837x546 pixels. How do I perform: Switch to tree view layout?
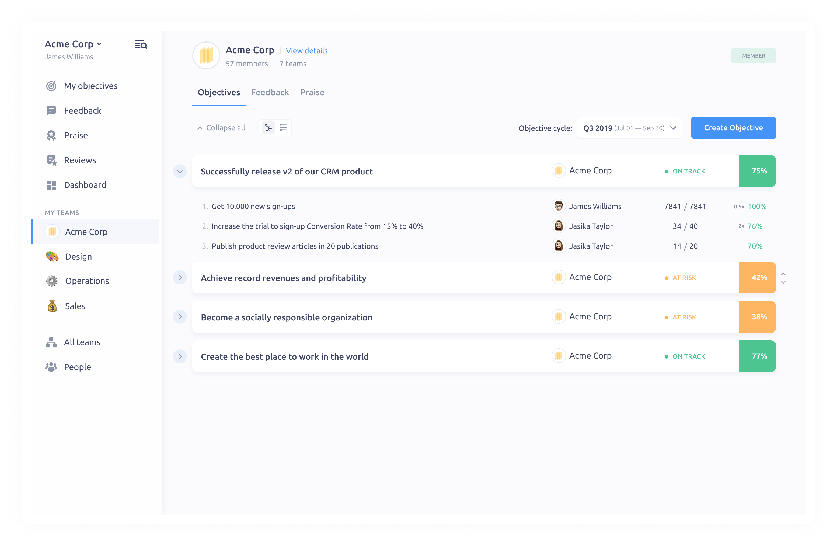pyautogui.click(x=268, y=127)
